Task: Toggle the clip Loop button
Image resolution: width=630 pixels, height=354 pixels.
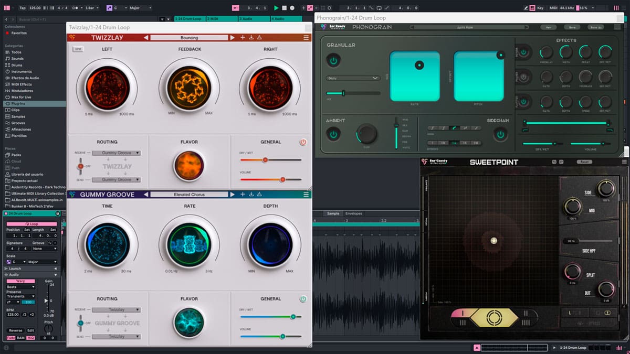Action: (x=32, y=224)
